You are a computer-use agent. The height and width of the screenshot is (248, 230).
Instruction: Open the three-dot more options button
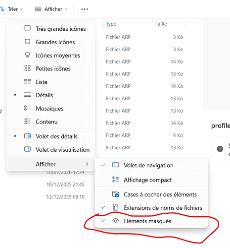click(x=85, y=9)
